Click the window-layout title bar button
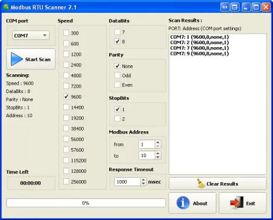Viewport: 273px width, 220px height. click(235, 7)
